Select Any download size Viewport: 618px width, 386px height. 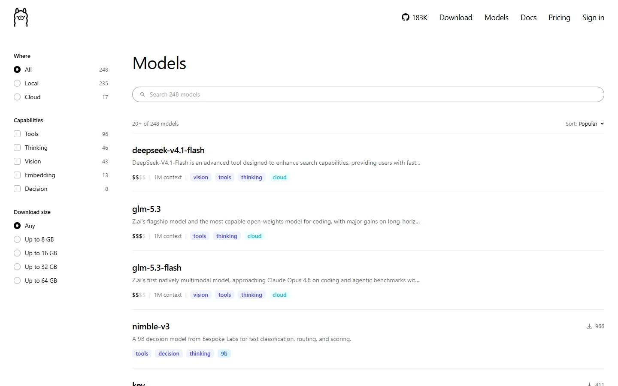click(17, 226)
